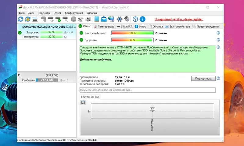The width and height of the screenshot is (244, 146).
Task: Switch to the Журнал tab
Action: 156,27
